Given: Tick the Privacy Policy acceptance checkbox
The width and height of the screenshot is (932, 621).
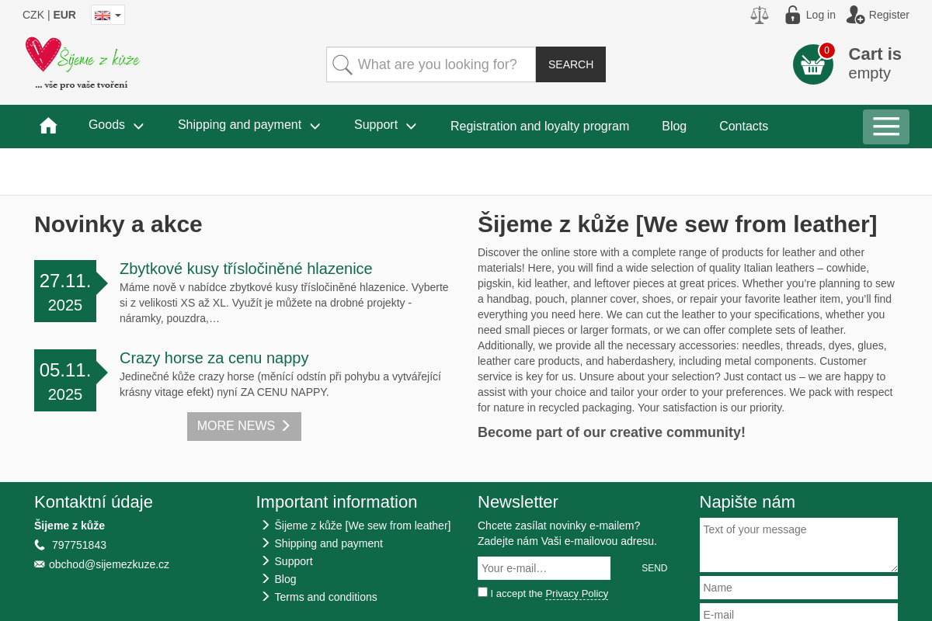Looking at the screenshot, I should pyautogui.click(x=482, y=592).
